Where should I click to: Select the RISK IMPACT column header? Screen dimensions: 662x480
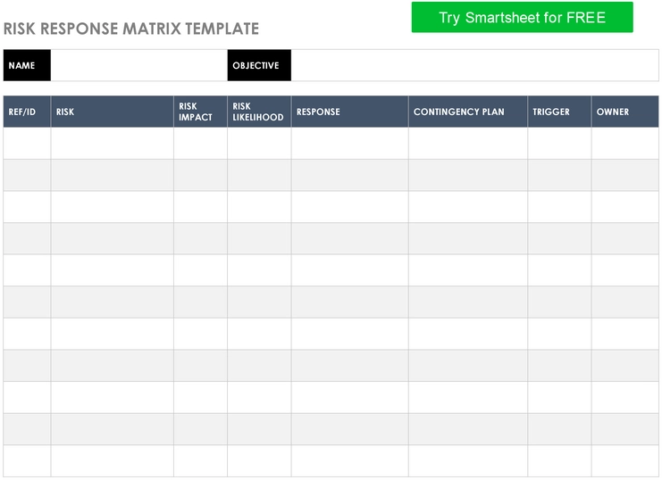pyautogui.click(x=200, y=112)
